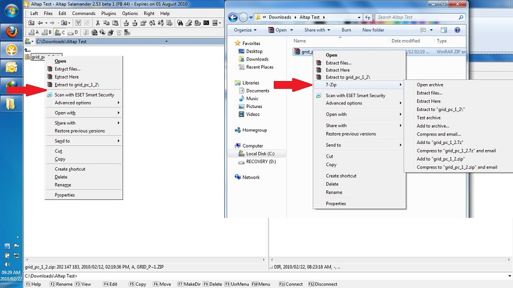Open the Left menu in Salamander
The width and height of the screenshot is (513, 288).
coord(34,13)
